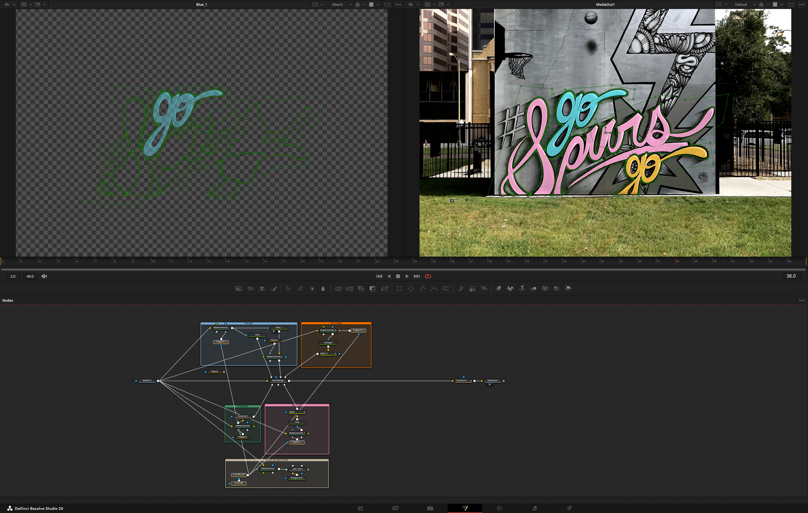Add a Renderer 3D node from the toolbar
The height and width of the screenshot is (513, 808).
click(x=568, y=289)
